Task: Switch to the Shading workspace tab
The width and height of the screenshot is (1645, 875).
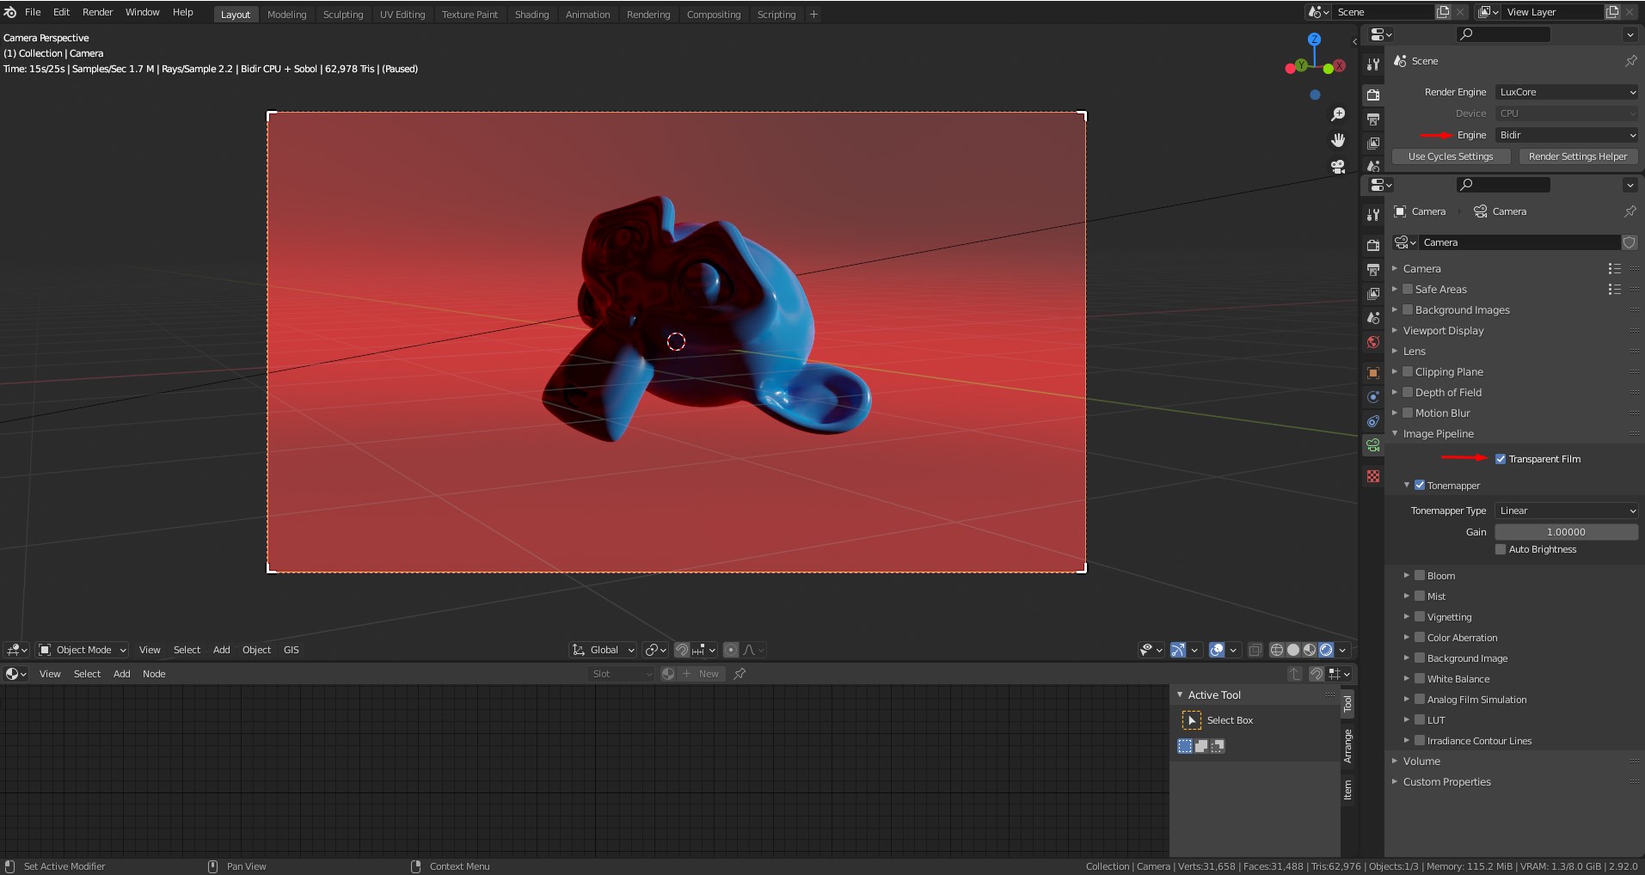Action: (x=531, y=15)
